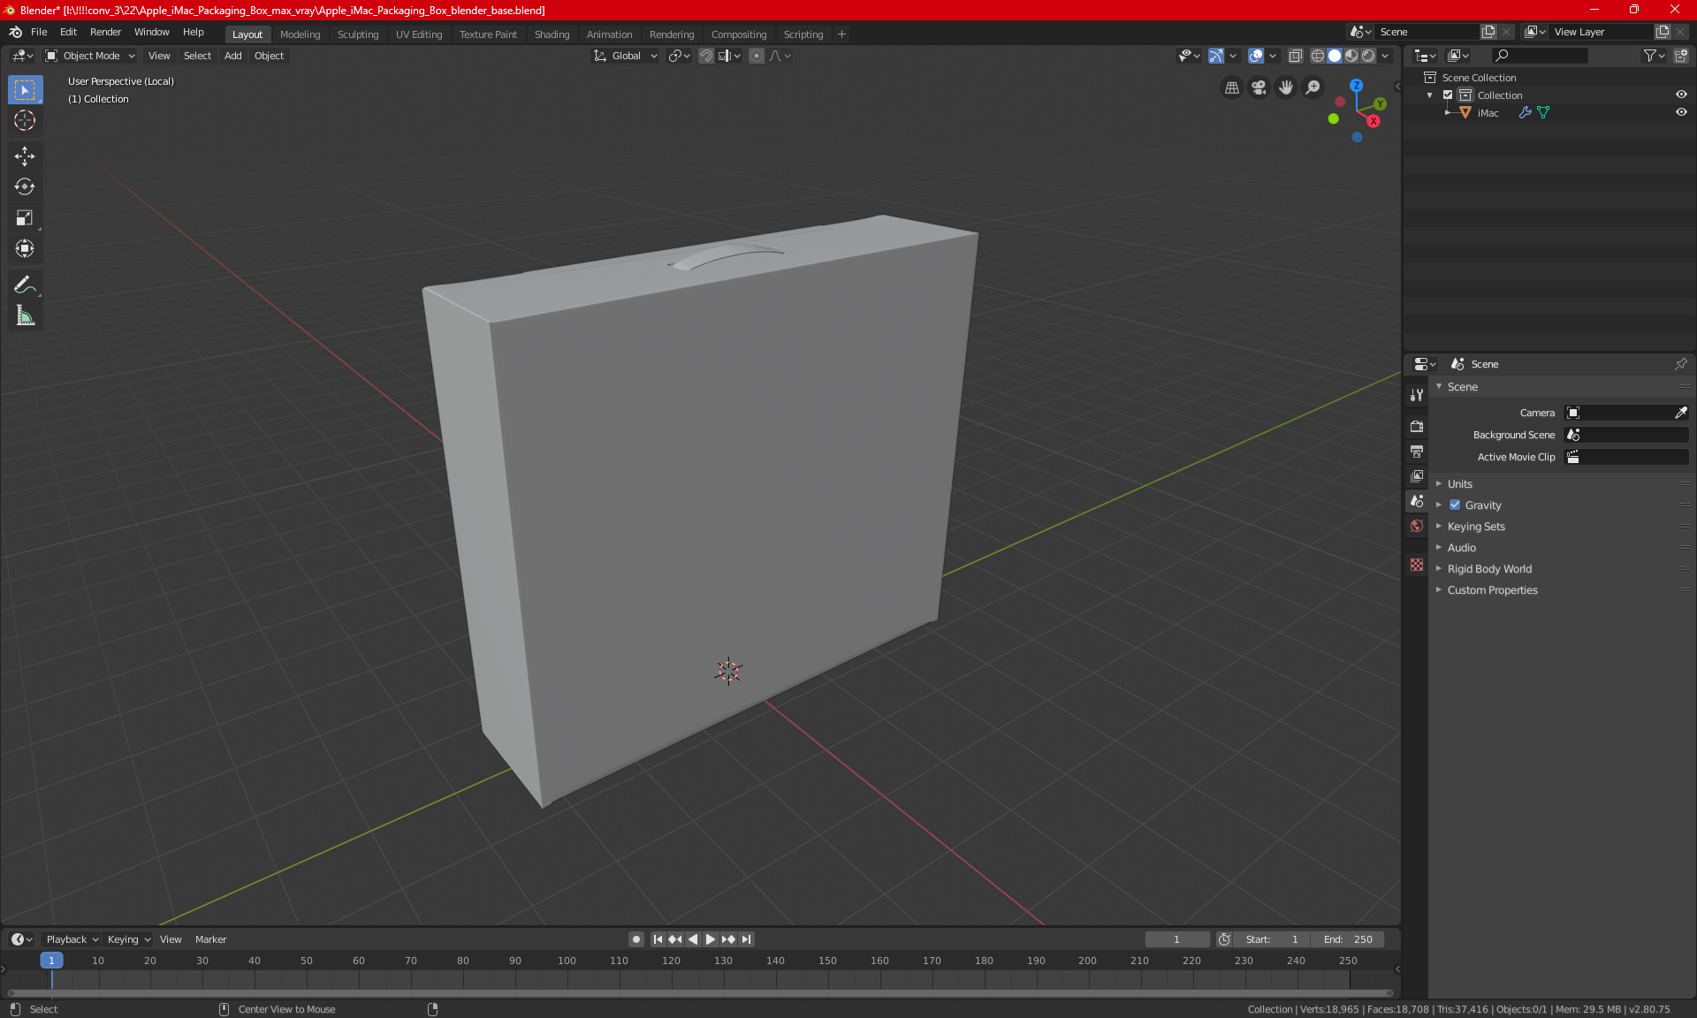
Task: Select the Transform tool
Action: 25,248
